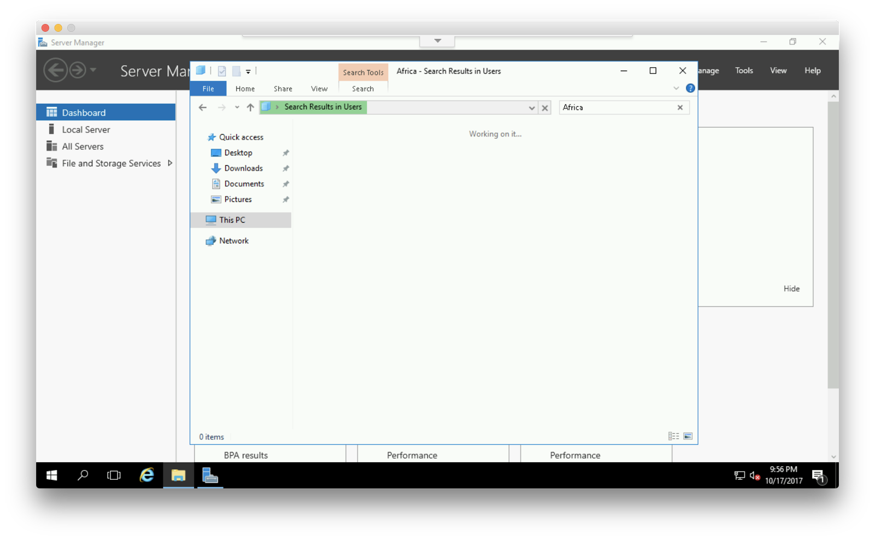This screenshot has height=540, width=875.
Task: Switch to large thumbnails view icon
Action: tap(688, 436)
